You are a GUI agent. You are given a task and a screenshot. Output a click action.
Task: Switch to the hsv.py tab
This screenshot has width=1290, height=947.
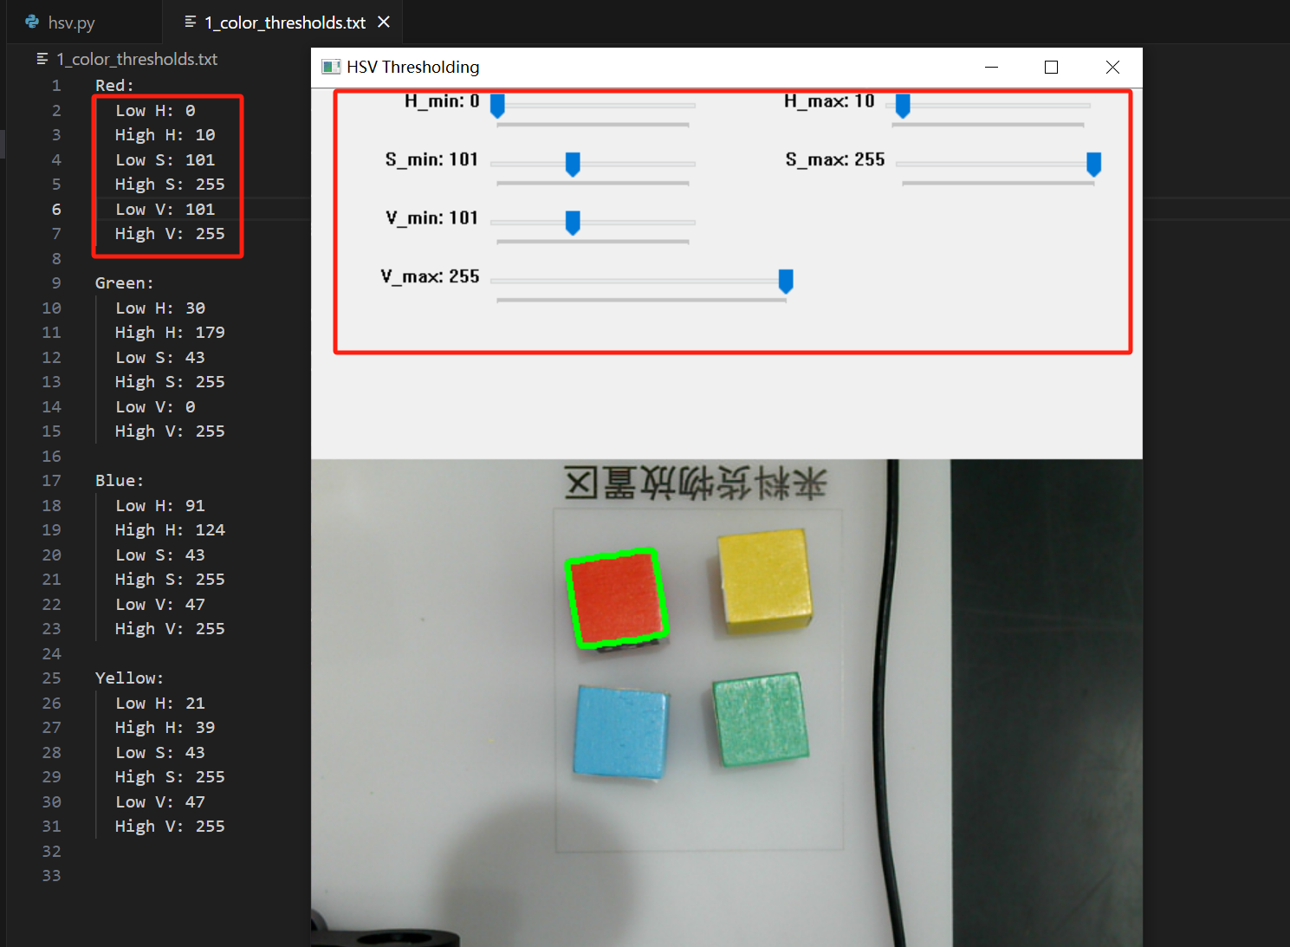tap(71, 23)
